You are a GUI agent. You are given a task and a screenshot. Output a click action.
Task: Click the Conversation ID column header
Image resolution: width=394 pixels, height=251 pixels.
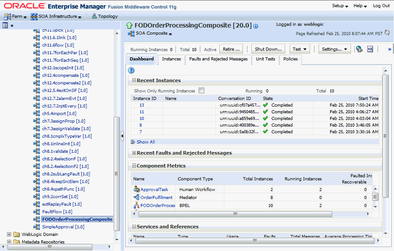tap(235, 99)
